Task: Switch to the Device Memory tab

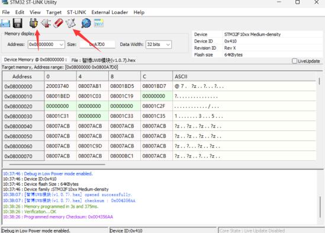Action: (x=36, y=60)
